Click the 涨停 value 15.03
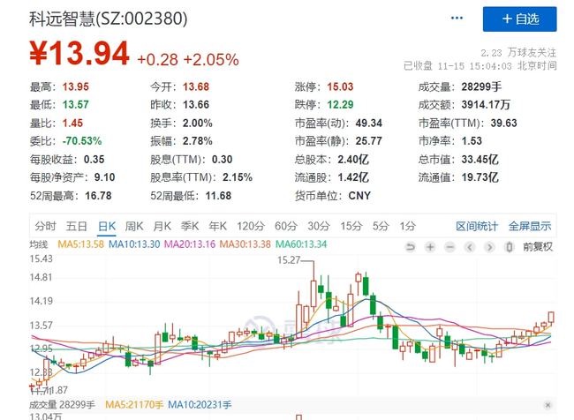 [340, 86]
